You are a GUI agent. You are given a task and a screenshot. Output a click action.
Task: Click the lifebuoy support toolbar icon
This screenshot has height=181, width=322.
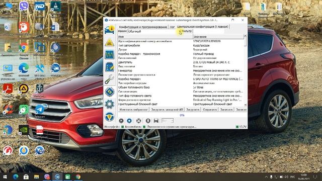point(139,121)
